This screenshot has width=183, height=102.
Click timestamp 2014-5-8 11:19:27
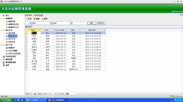[93, 69]
